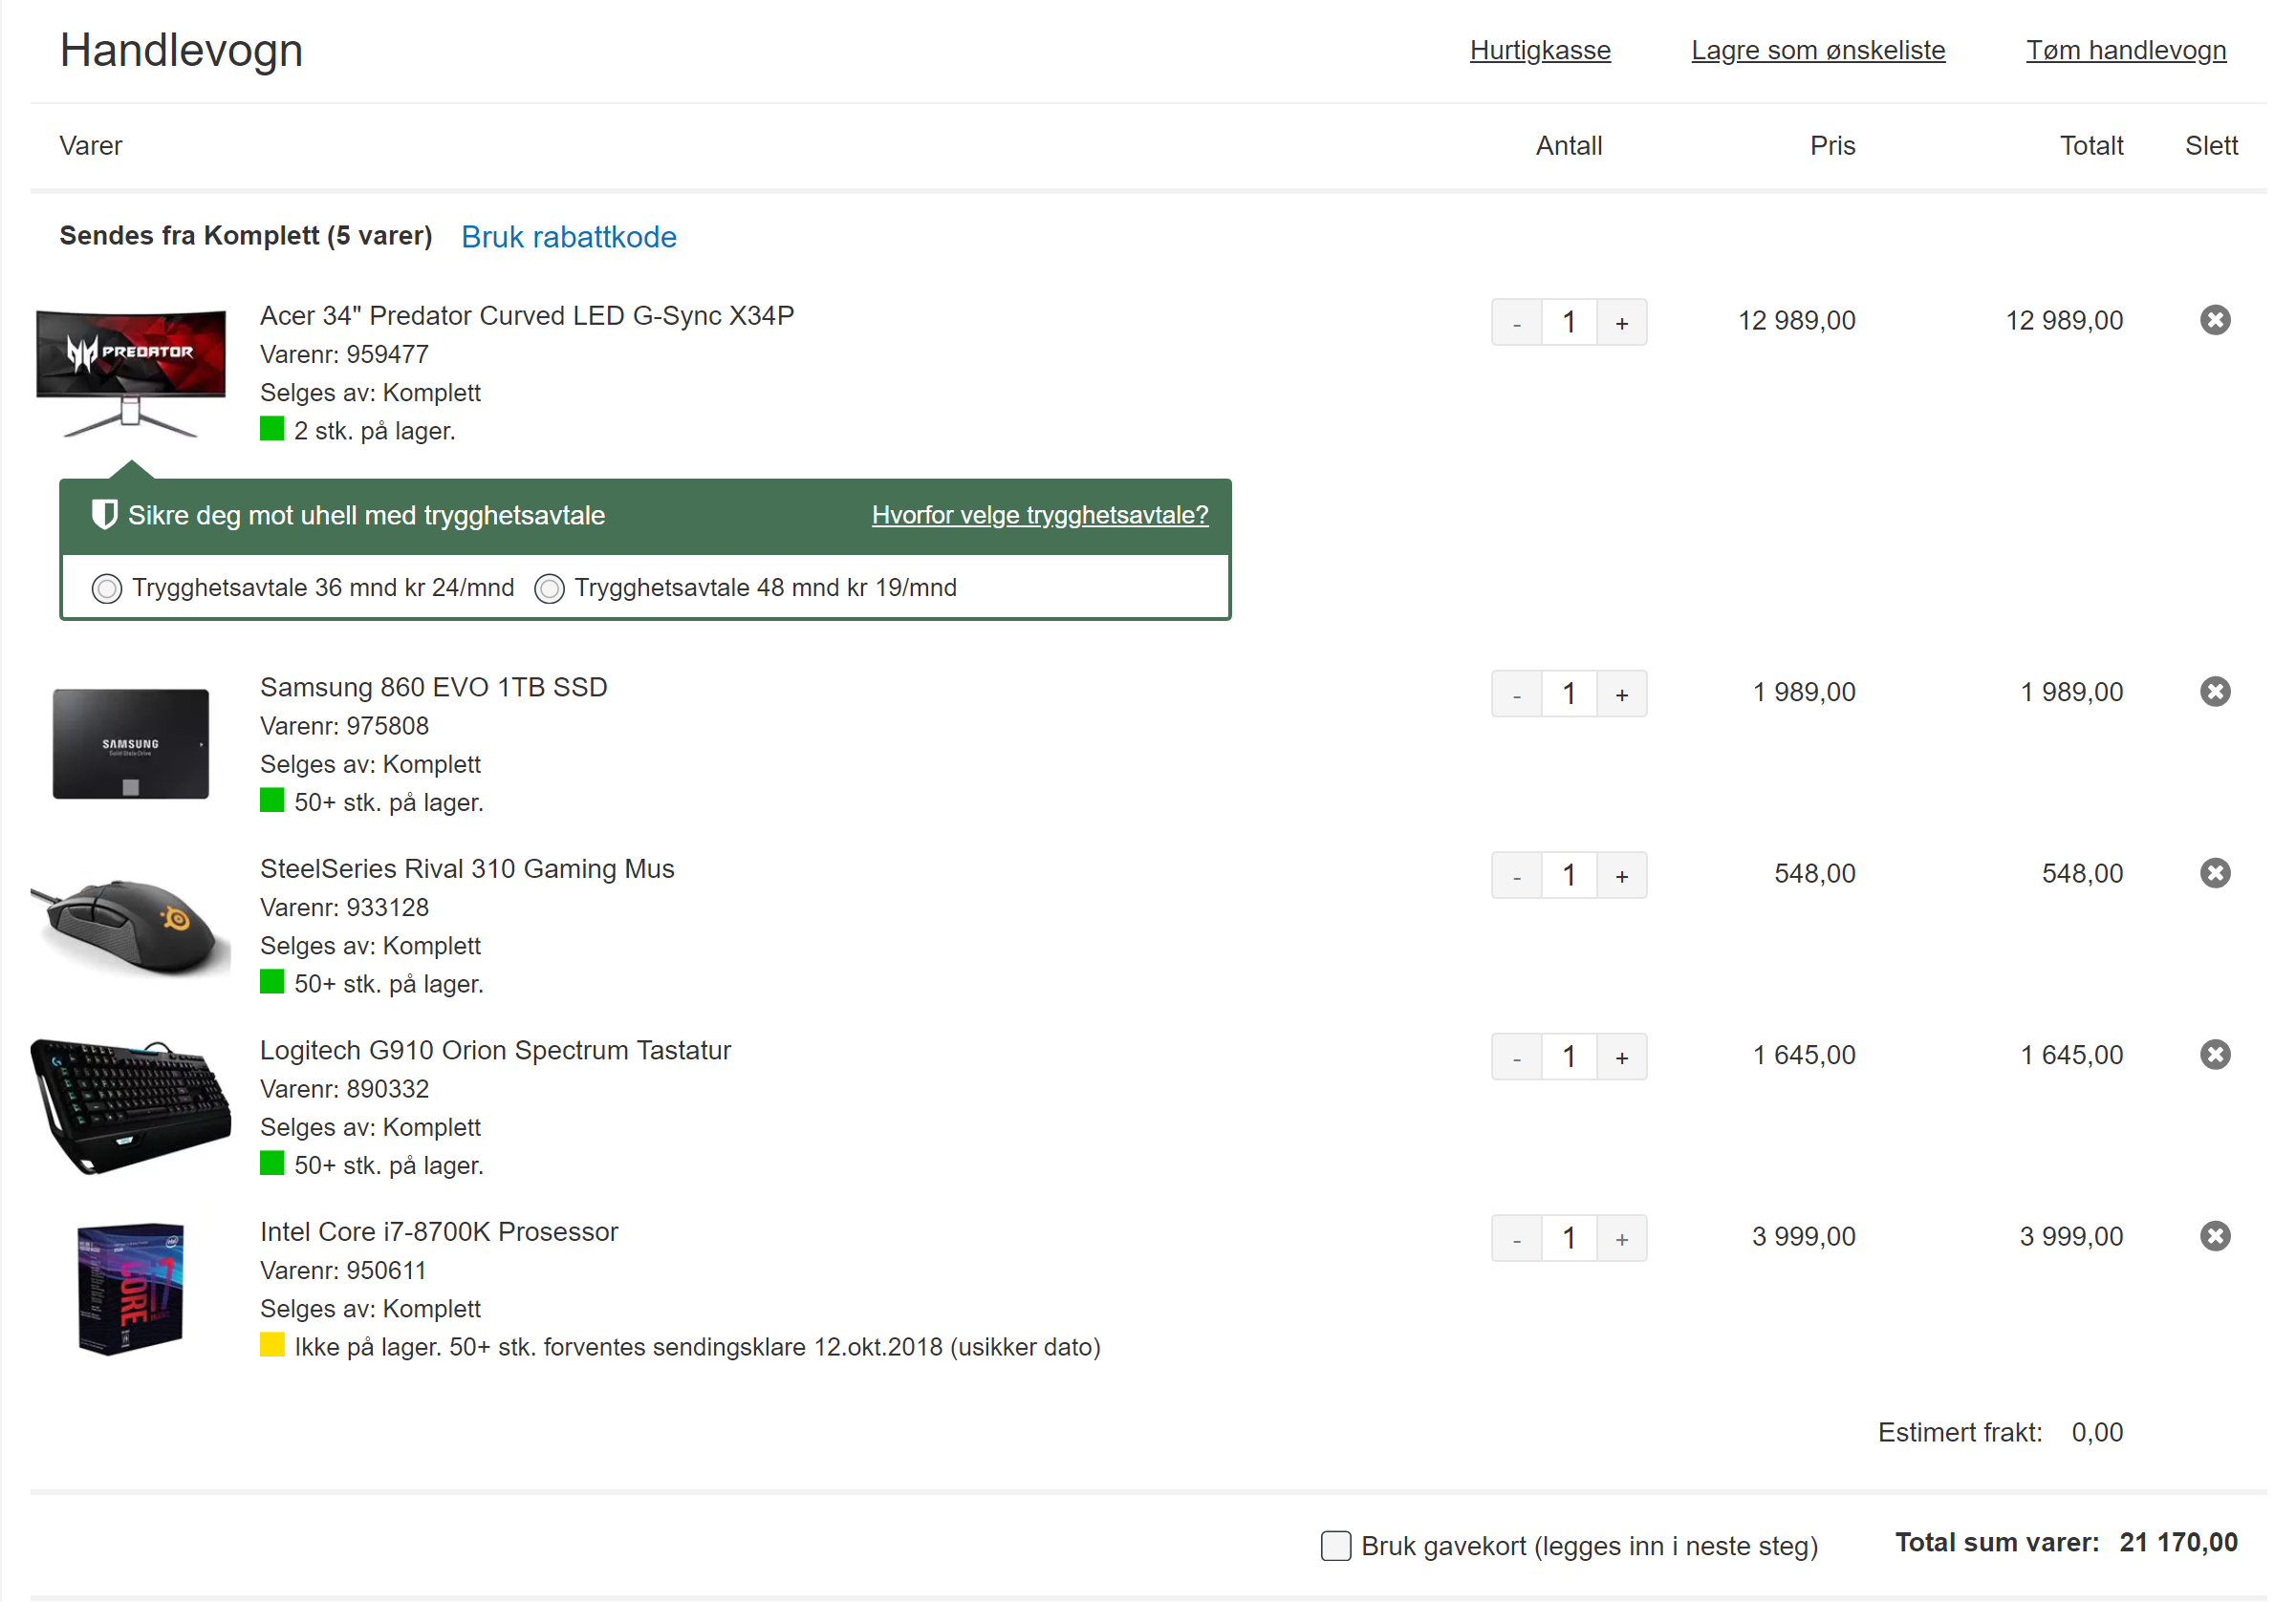Click Total sum varer 21 170,00 value
Image resolution: width=2296 pixels, height=1602 pixels.
click(x=2179, y=1542)
